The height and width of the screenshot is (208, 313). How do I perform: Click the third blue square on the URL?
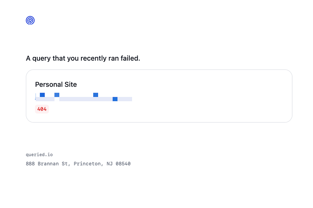point(96,95)
